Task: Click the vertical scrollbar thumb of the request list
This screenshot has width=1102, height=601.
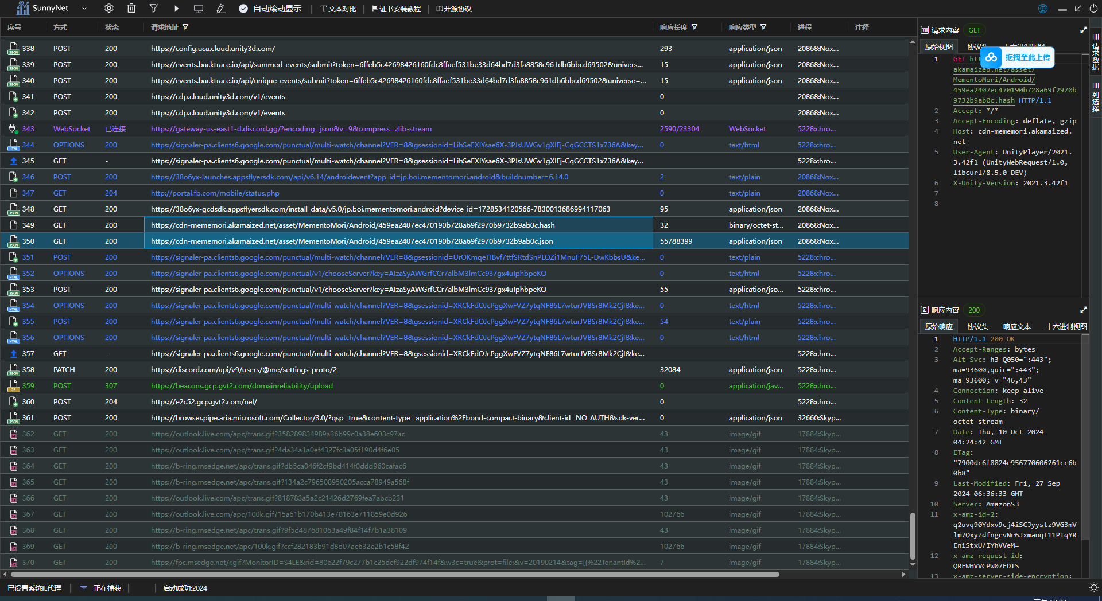Action: pos(913,536)
